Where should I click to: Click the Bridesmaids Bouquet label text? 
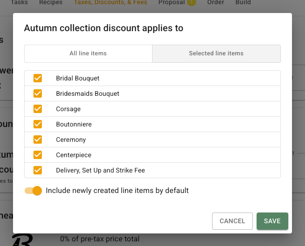(x=87, y=93)
